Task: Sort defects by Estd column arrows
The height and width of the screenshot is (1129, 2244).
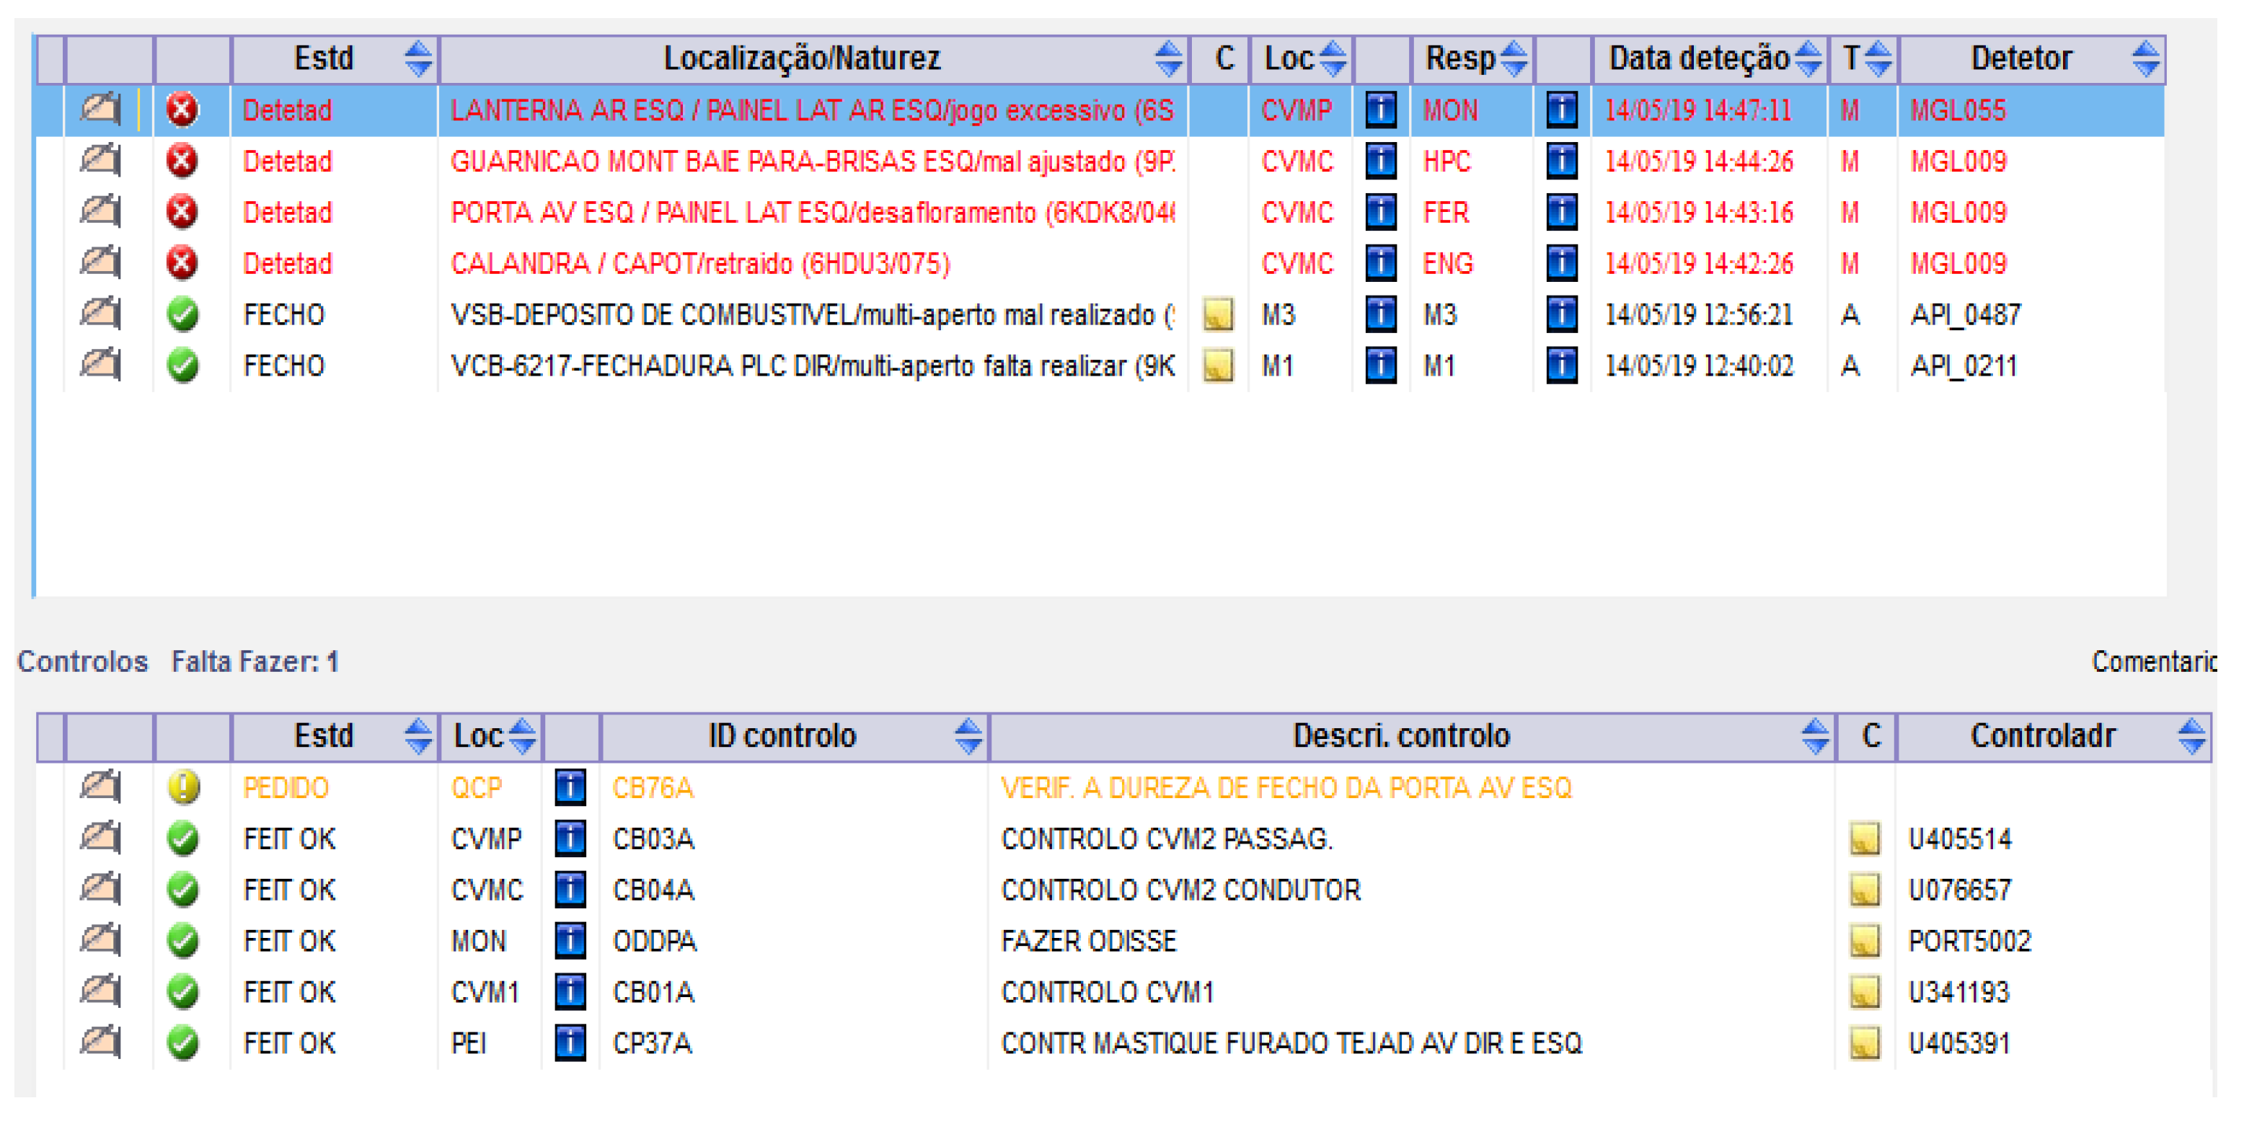Action: pyautogui.click(x=418, y=58)
